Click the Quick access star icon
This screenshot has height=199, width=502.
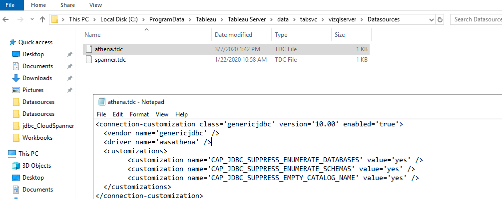(12, 42)
